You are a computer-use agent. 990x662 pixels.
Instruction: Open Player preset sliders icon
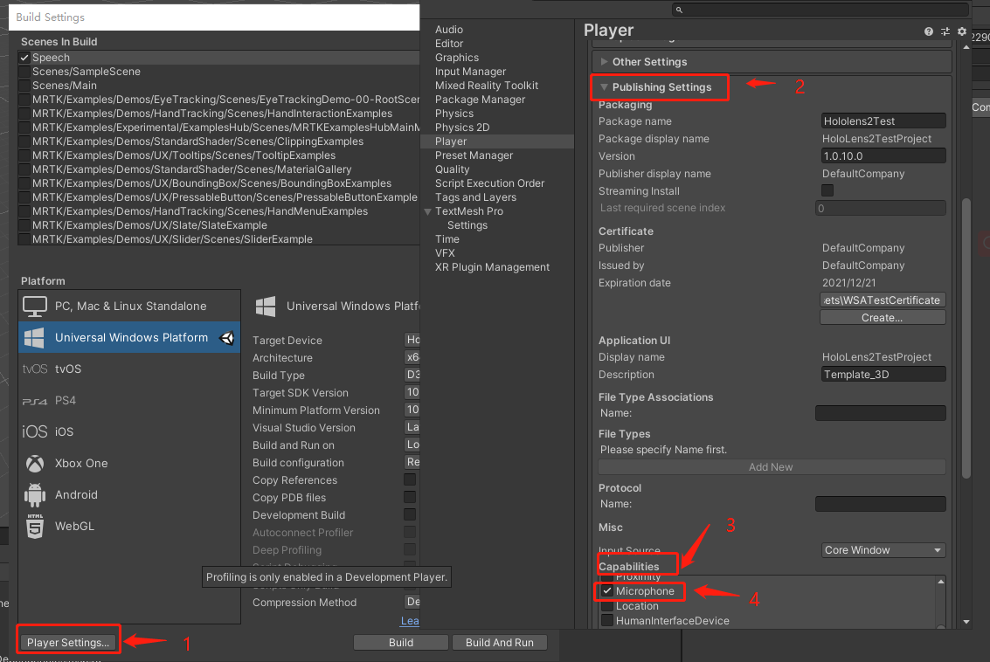(x=945, y=31)
